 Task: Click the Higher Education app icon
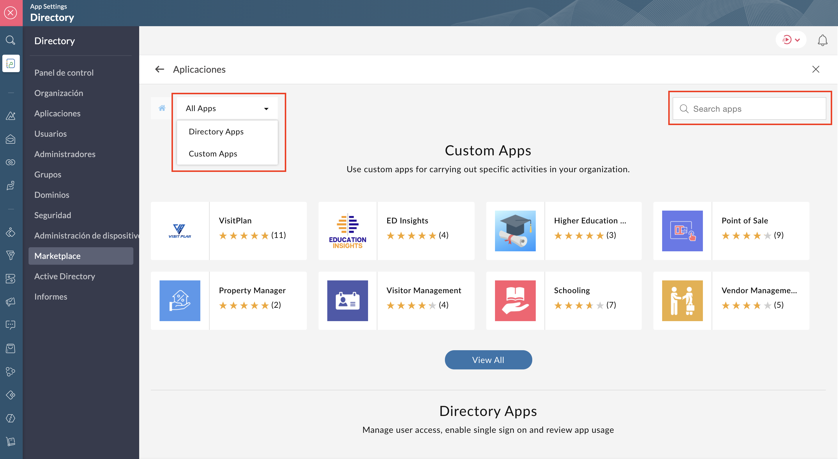515,231
